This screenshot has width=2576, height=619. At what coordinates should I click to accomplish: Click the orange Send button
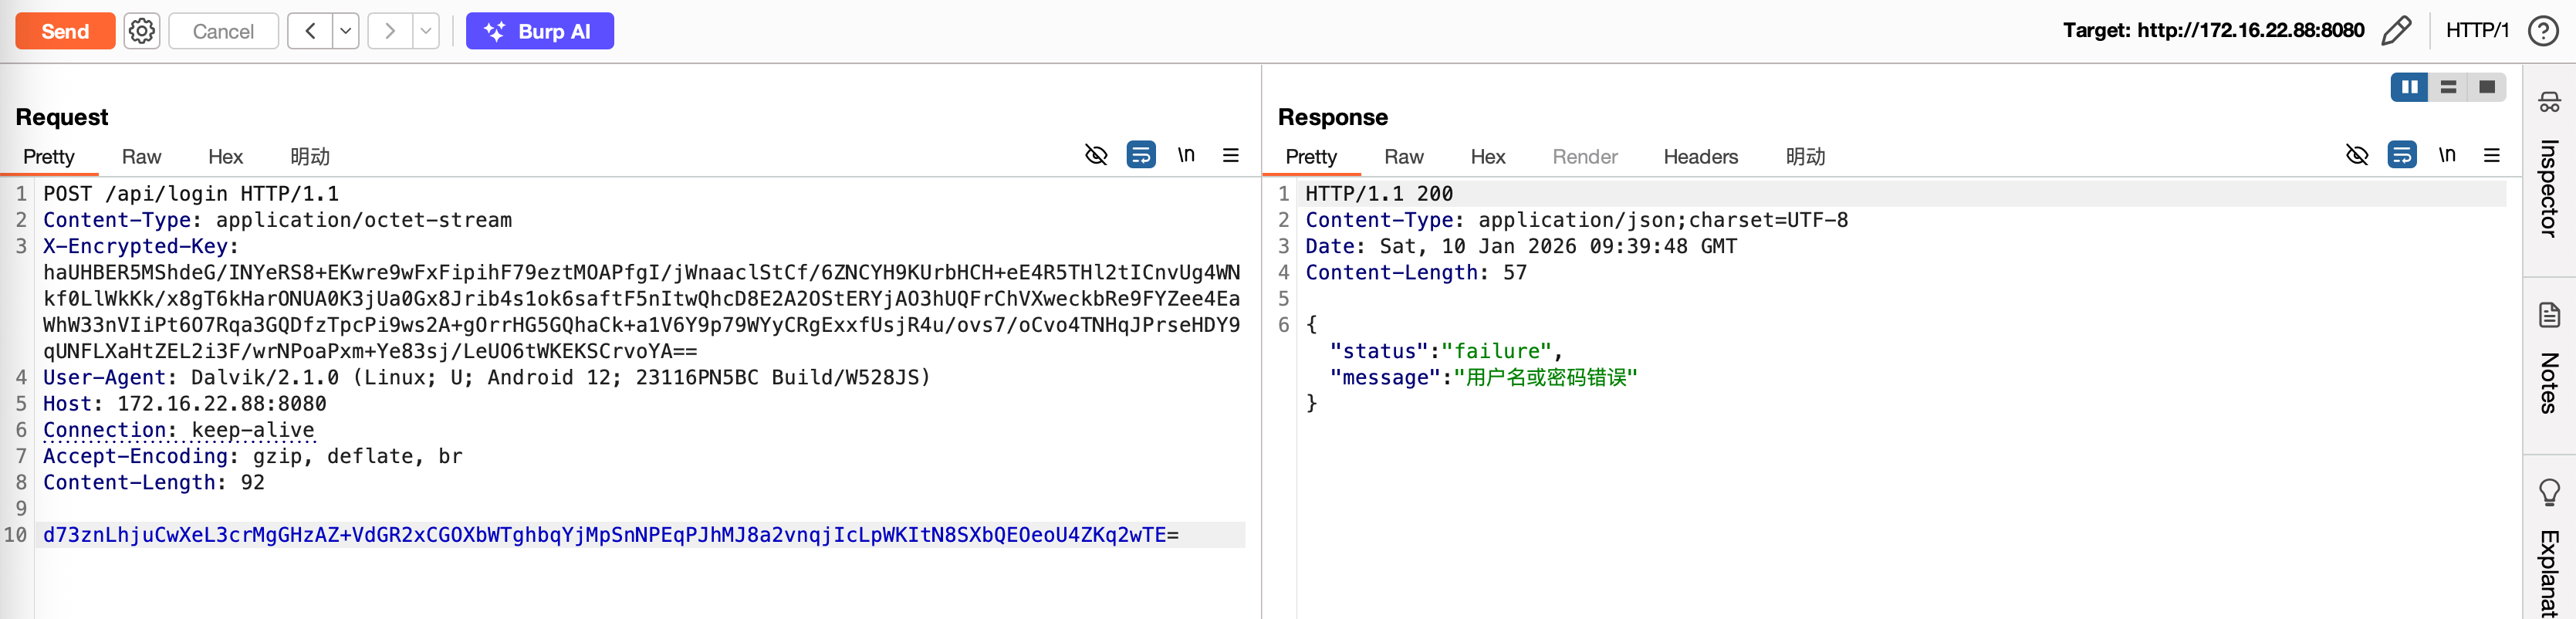[x=65, y=31]
